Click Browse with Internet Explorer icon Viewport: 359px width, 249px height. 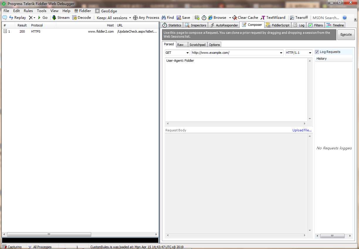[x=217, y=18]
